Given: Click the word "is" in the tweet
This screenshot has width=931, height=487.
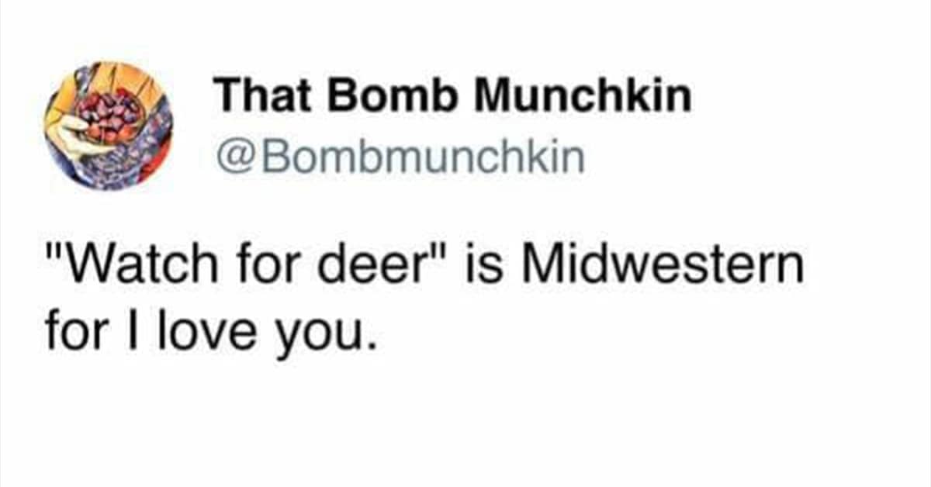Looking at the screenshot, I should tap(494, 268).
